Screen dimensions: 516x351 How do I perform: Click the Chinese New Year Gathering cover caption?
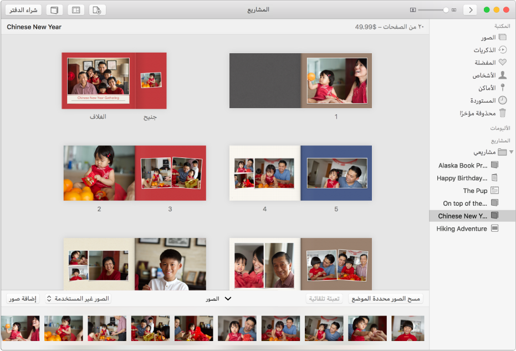point(98,98)
